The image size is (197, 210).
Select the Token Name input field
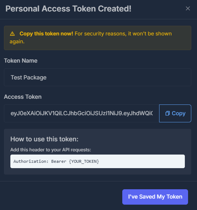98,77
